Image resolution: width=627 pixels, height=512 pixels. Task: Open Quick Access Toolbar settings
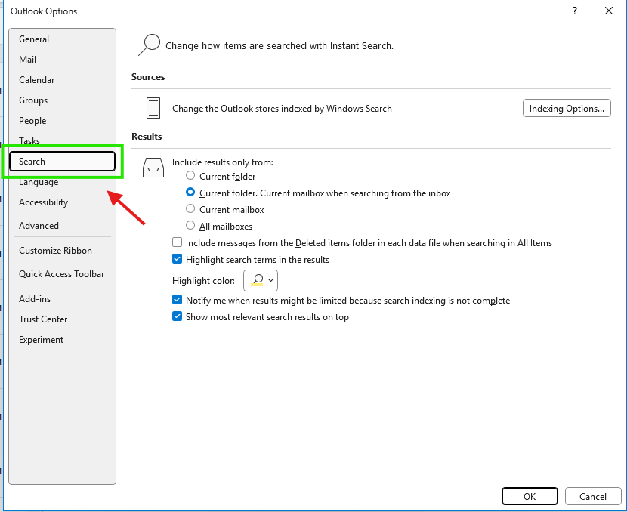tap(62, 274)
